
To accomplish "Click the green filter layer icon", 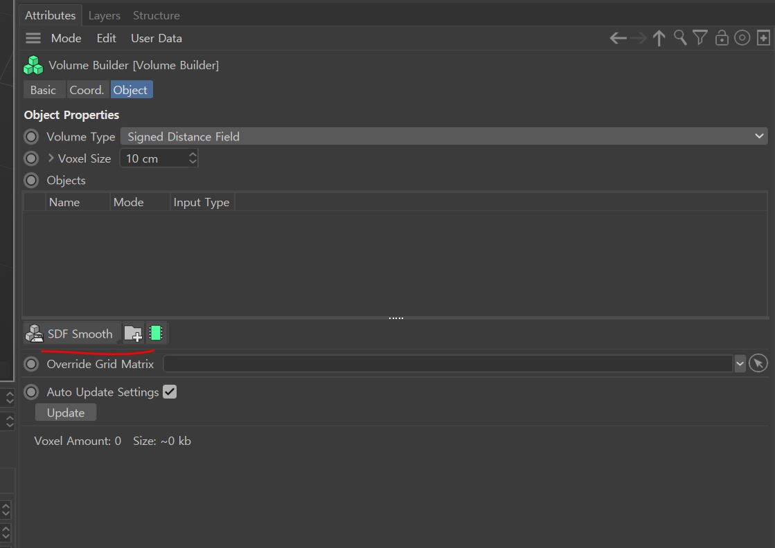I will pos(156,334).
